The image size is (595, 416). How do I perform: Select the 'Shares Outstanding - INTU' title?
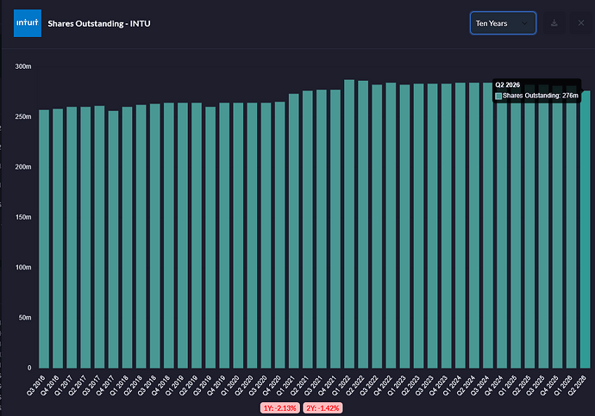coord(99,23)
